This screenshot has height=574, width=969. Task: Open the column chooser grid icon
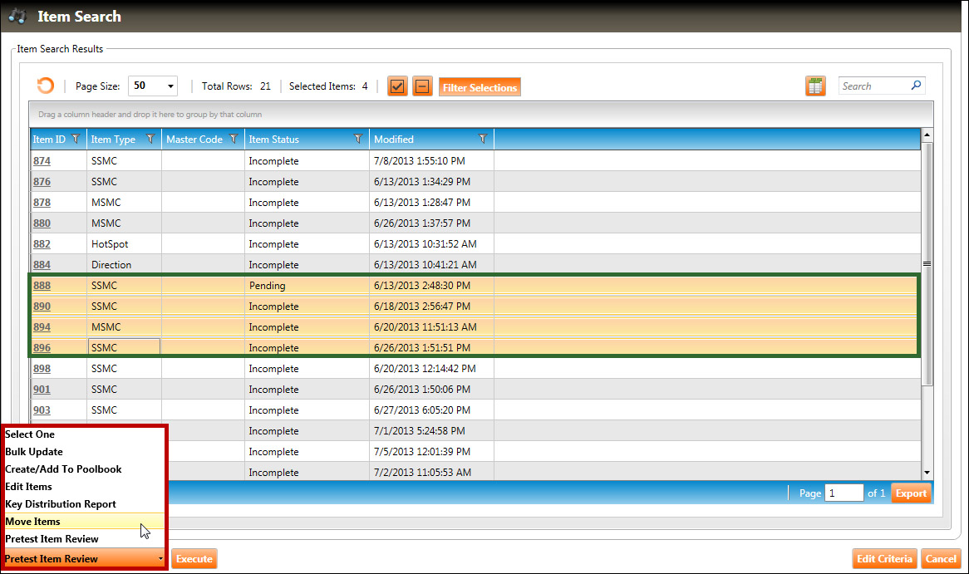click(814, 86)
